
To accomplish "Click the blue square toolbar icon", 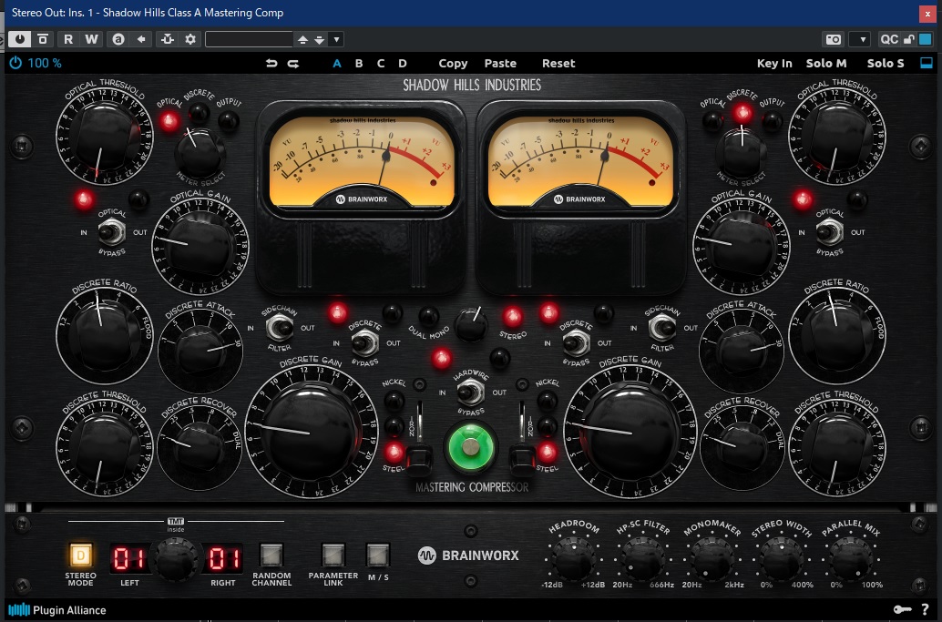I will point(926,39).
